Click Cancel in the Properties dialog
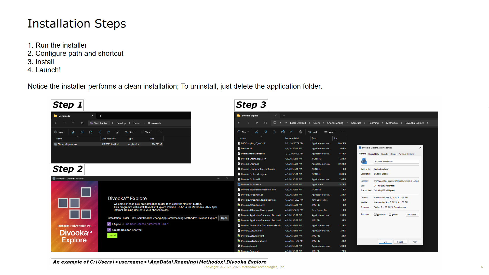This screenshot has height=275, width=489. pyautogui.click(x=400, y=242)
